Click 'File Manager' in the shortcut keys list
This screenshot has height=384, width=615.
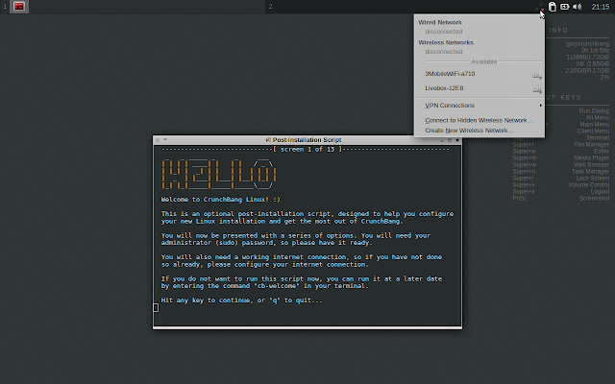coord(592,145)
